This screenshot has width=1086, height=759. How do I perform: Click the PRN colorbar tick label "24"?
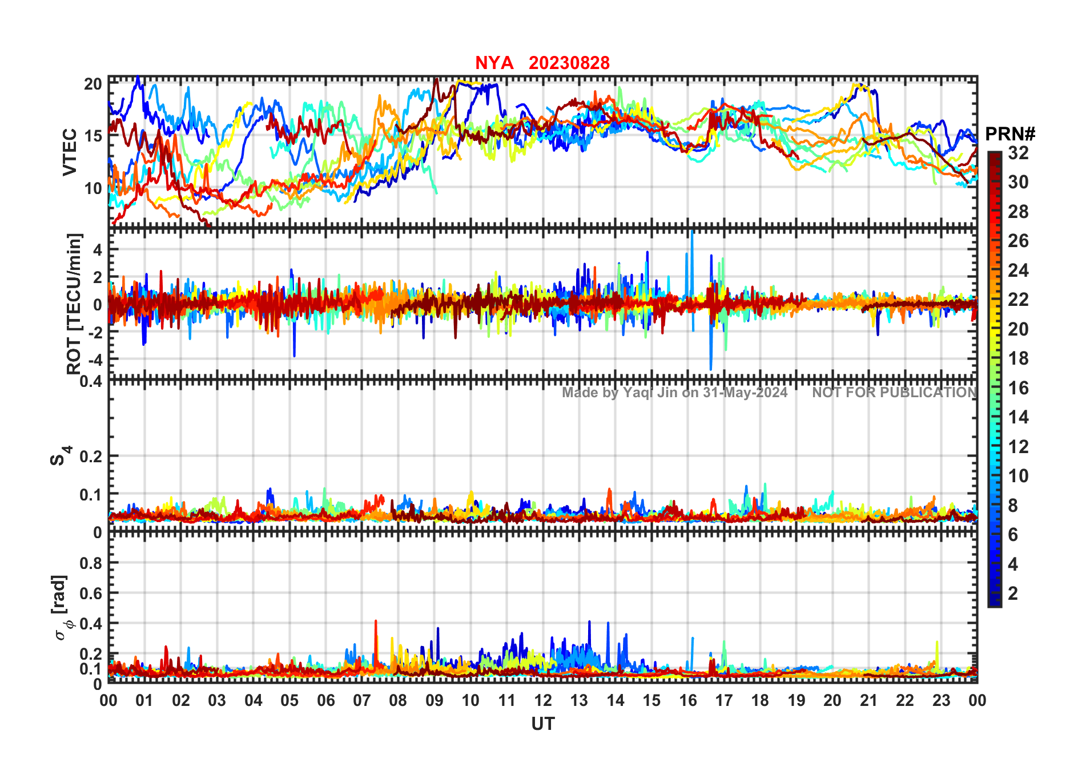pos(1018,270)
